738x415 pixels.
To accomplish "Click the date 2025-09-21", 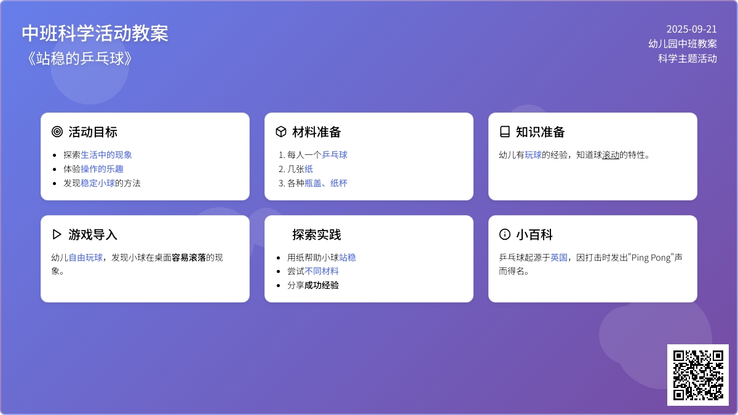I will tap(691, 29).
